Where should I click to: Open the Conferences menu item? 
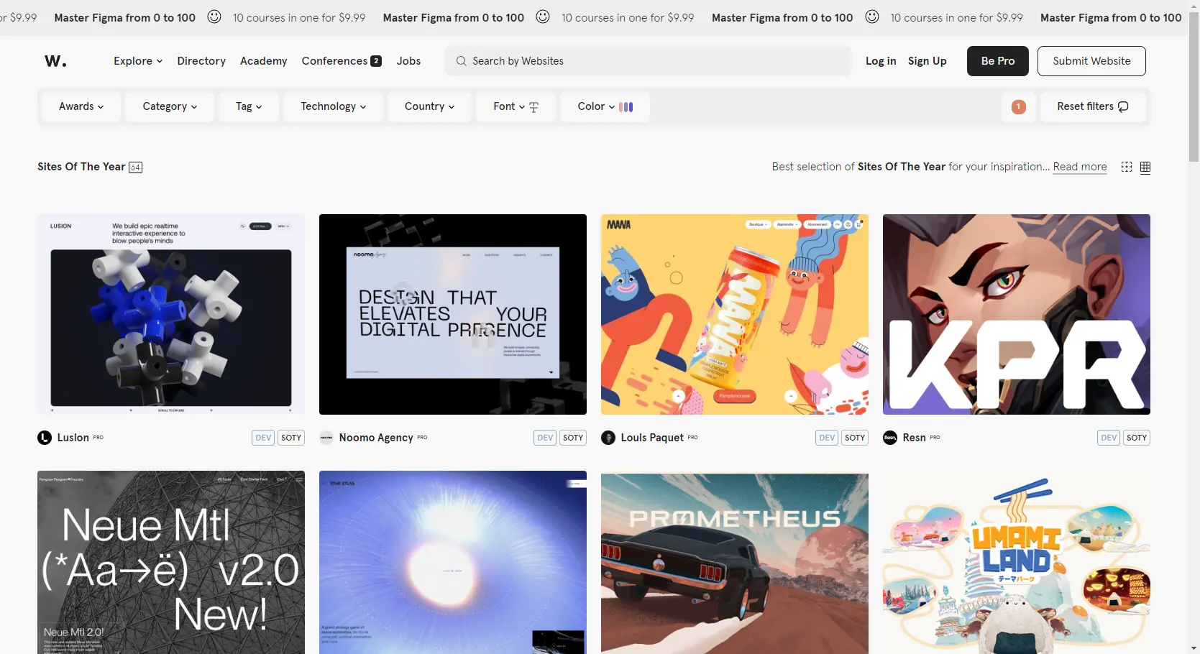click(334, 61)
